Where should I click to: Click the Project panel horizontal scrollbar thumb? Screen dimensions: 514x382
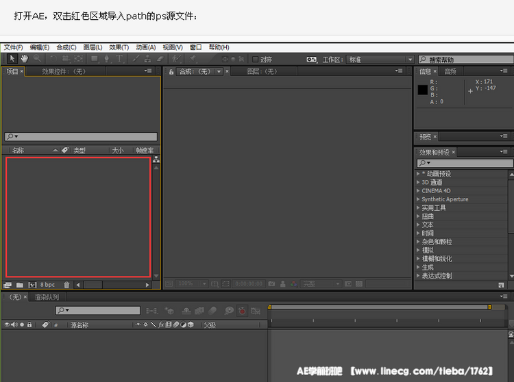(93, 285)
